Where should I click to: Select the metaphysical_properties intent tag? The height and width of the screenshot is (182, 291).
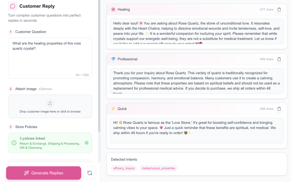tap(158, 168)
